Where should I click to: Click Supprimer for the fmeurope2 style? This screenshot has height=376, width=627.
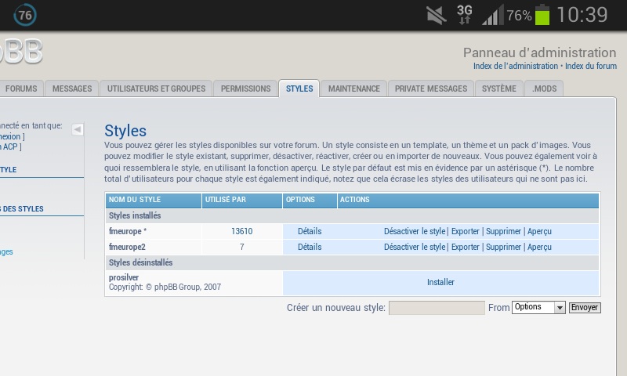pos(503,247)
